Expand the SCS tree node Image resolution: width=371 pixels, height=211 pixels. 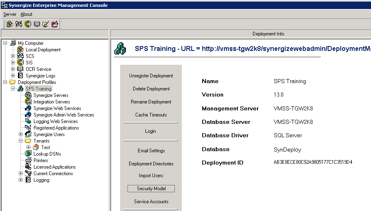tap(13, 56)
